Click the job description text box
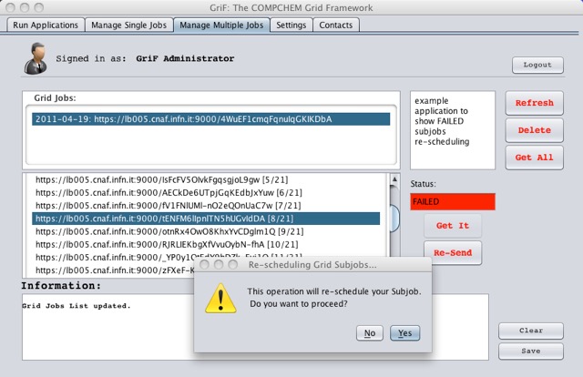The height and width of the screenshot is (377, 583). pos(453,130)
